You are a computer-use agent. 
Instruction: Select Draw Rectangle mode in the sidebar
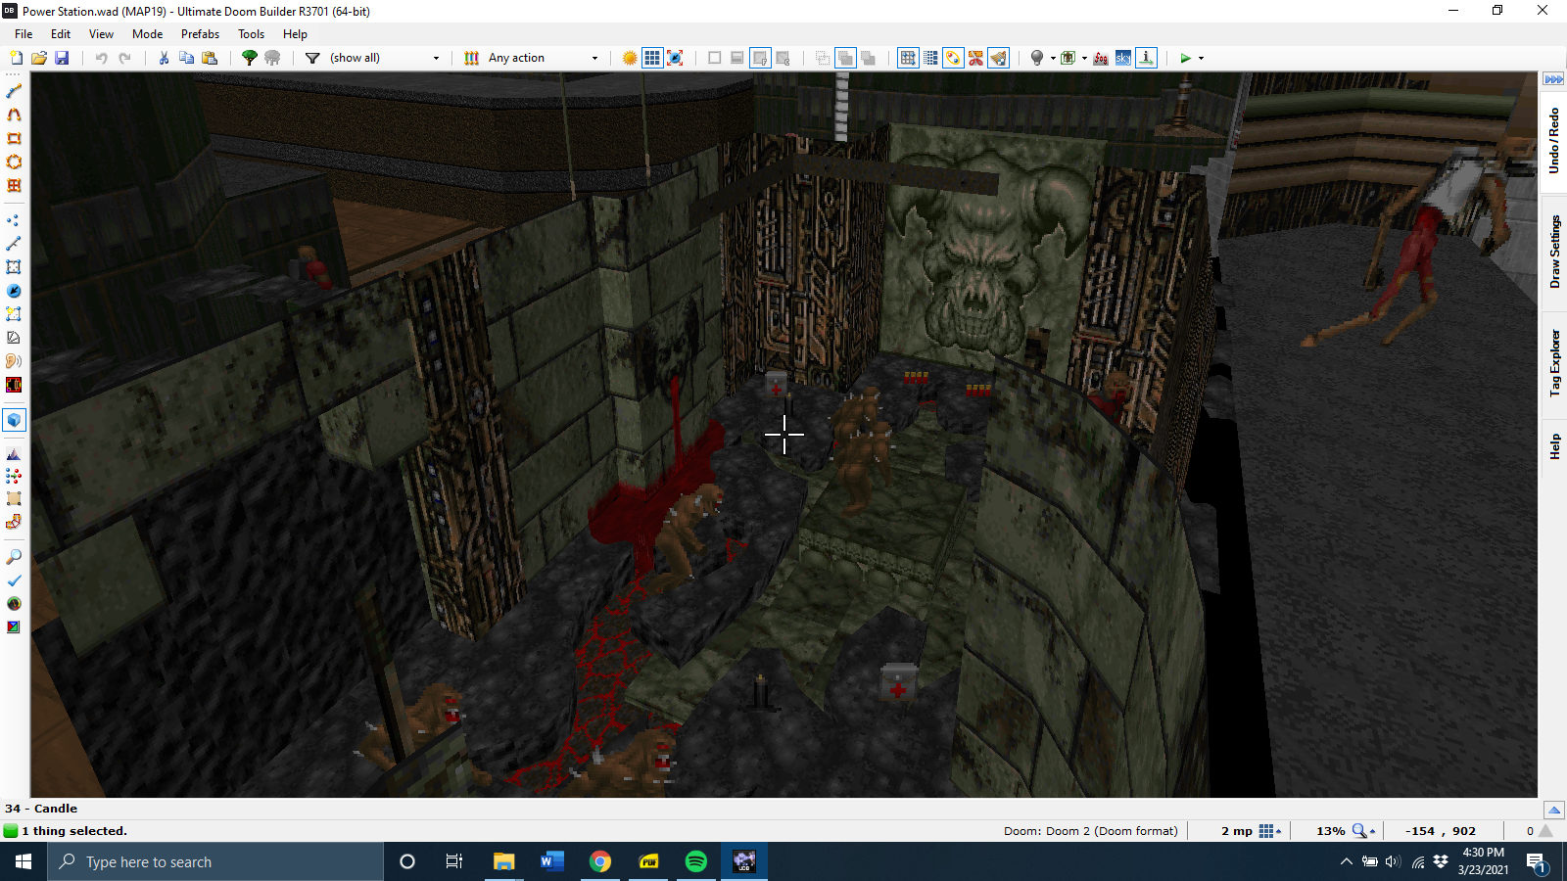14,138
